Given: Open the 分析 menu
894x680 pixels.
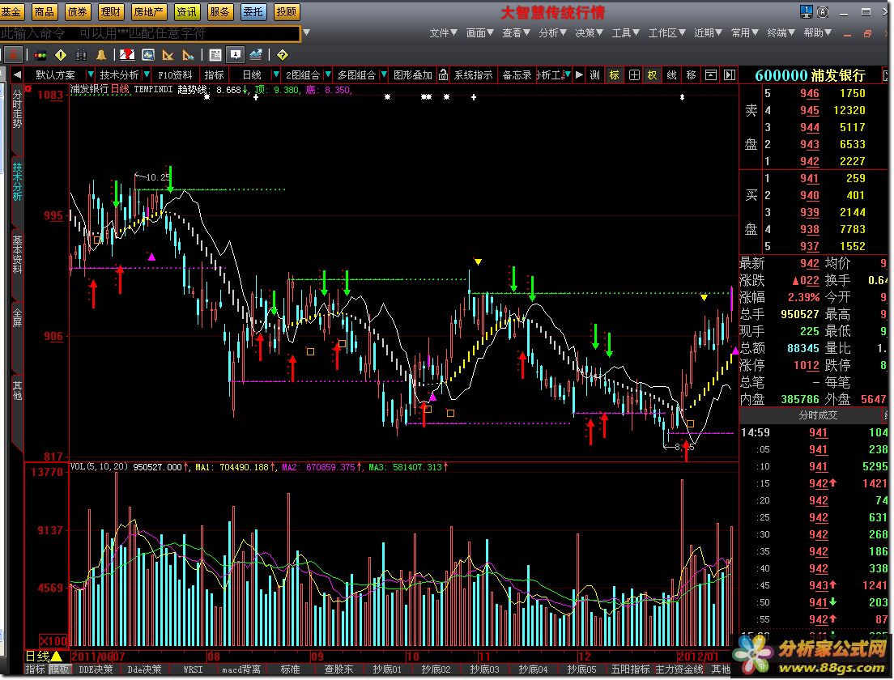Looking at the screenshot, I should (552, 33).
